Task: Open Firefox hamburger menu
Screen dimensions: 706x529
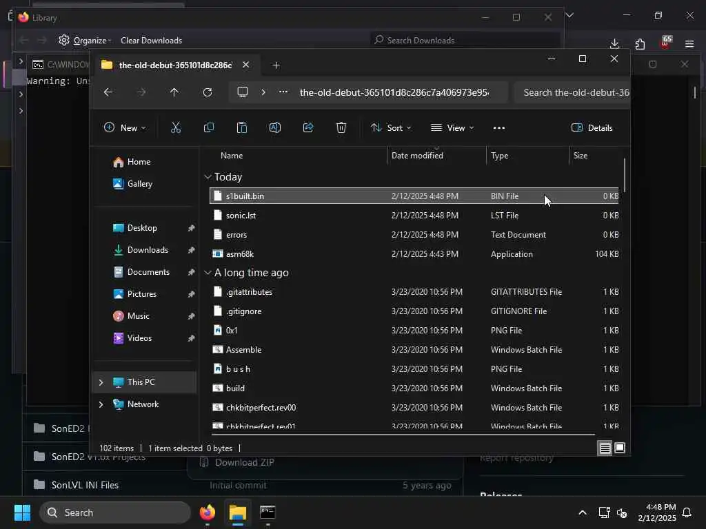Action: (x=689, y=43)
